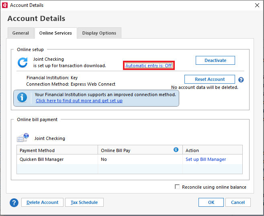Viewport: 264px width, 216px height.
Task: Close the Account Details dialog
Action: pyautogui.click(x=257, y=5)
